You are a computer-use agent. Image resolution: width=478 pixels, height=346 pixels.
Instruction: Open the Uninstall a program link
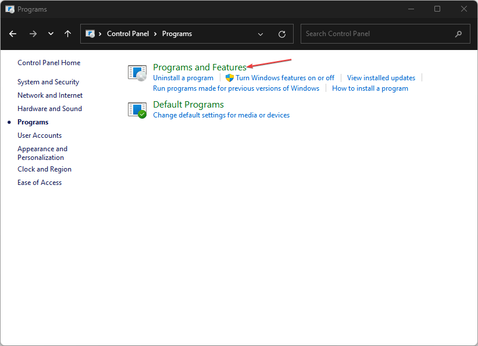pyautogui.click(x=183, y=78)
